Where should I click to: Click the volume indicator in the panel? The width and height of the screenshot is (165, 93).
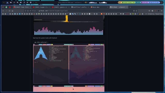click(138, 2)
